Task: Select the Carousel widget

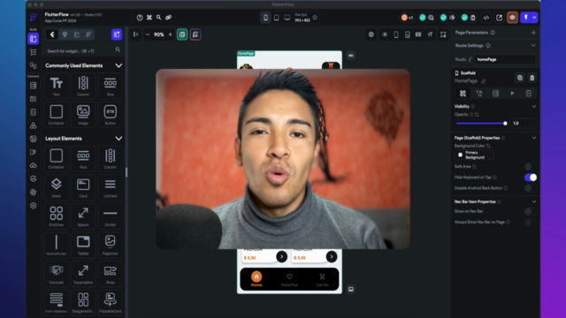Action: pyautogui.click(x=57, y=274)
